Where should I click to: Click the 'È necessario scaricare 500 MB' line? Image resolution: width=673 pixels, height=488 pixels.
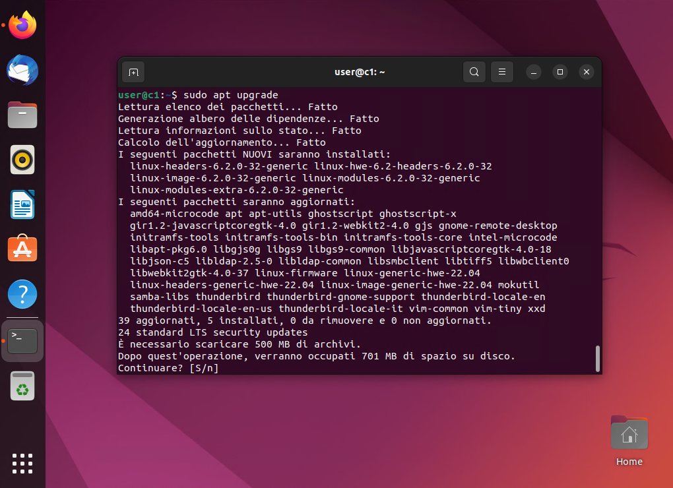(x=240, y=344)
